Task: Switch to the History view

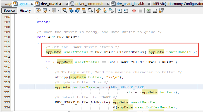Action: pos(25,11)
